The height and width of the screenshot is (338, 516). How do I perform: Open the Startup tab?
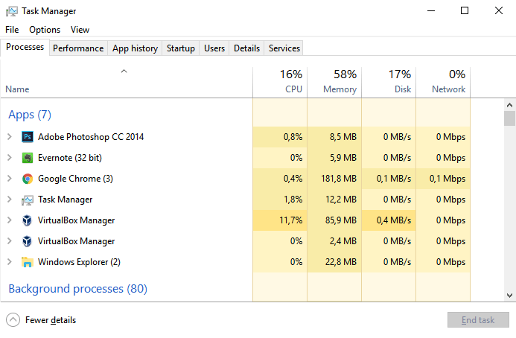pyautogui.click(x=181, y=48)
